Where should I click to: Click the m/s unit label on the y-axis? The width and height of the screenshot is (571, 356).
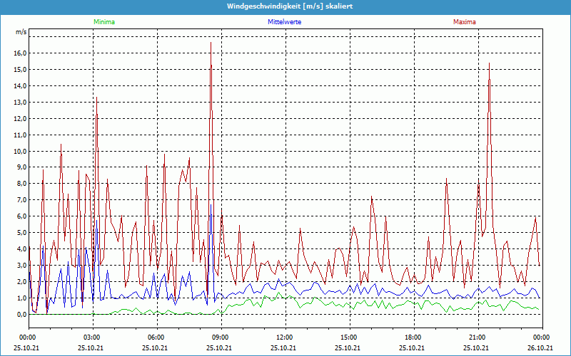(21, 33)
